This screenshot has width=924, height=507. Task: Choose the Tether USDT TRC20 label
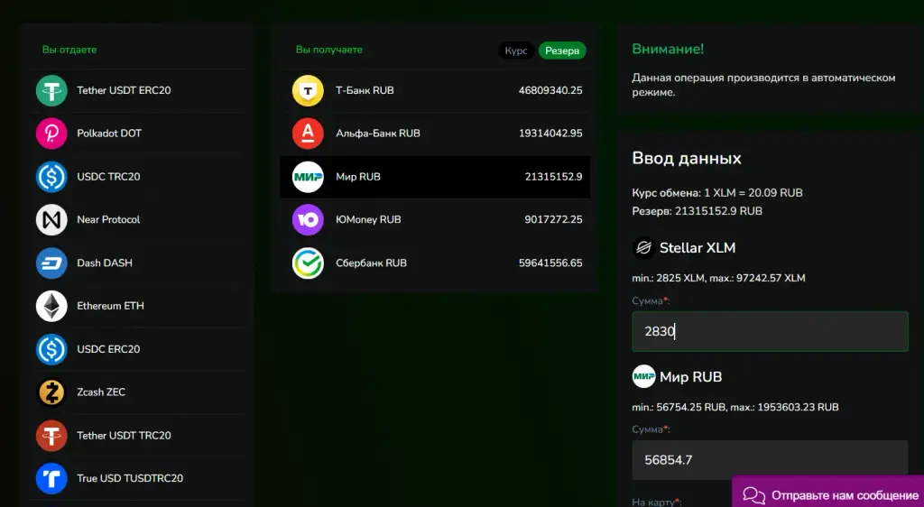pos(124,436)
